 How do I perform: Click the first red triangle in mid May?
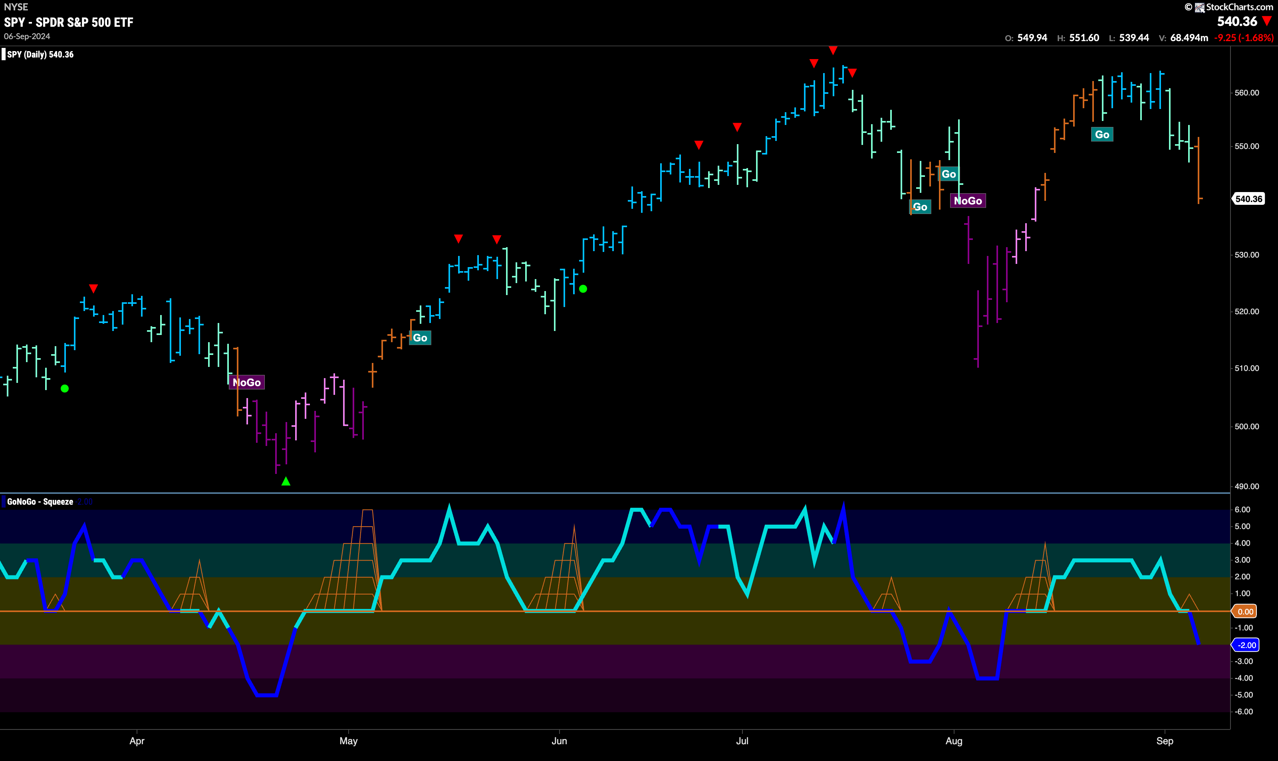click(x=458, y=238)
